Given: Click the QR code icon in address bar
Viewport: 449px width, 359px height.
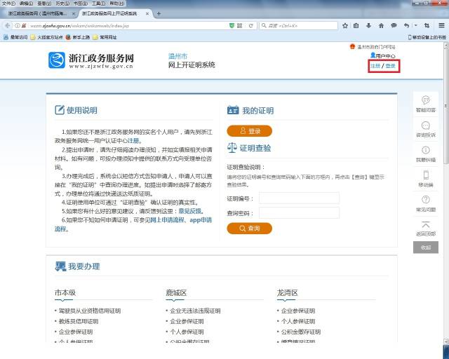Looking at the screenshot, I should pyautogui.click(x=240, y=26).
